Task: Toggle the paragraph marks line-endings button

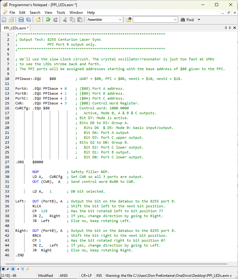Action: click(x=23, y=269)
